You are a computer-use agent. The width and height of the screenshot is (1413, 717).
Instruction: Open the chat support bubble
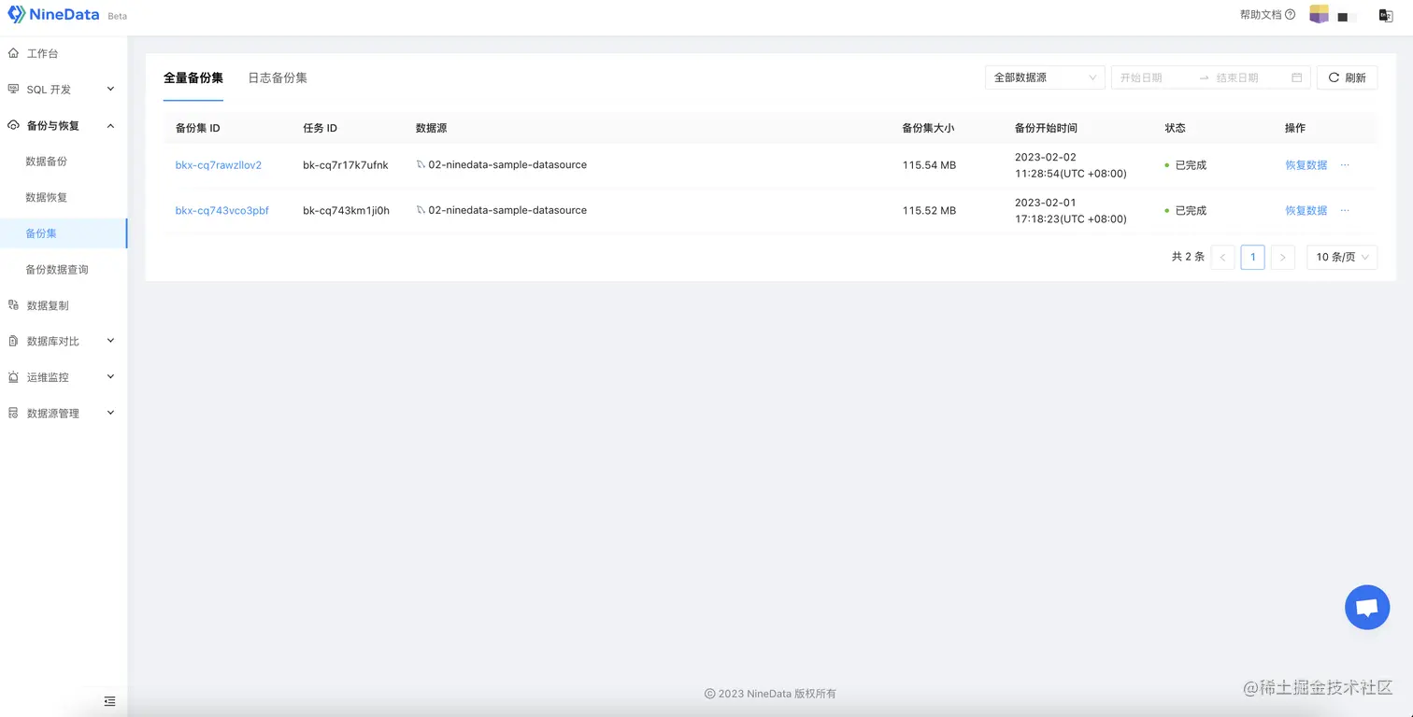[x=1367, y=608]
